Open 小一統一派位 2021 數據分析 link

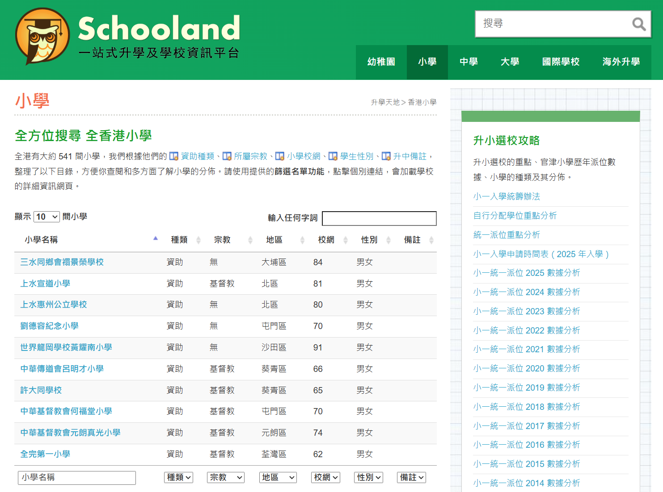click(527, 349)
